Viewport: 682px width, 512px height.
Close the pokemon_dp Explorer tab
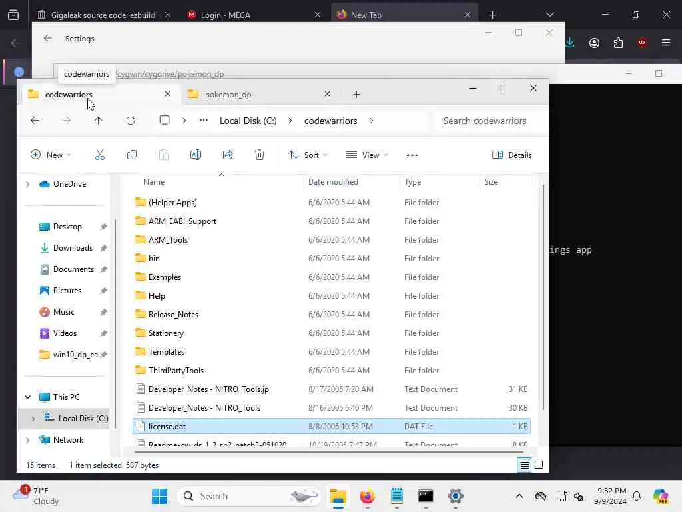point(328,94)
